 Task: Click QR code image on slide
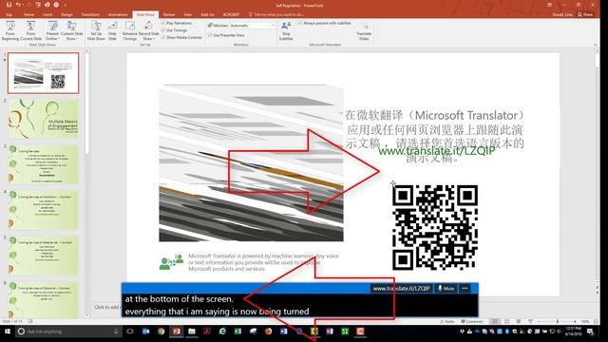click(435, 228)
